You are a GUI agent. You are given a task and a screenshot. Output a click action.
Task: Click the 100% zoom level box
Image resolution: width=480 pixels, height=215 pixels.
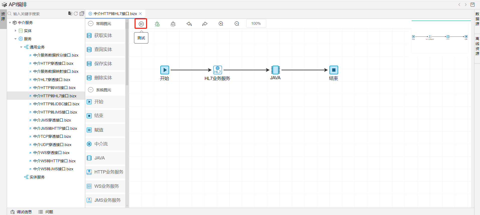tap(256, 23)
